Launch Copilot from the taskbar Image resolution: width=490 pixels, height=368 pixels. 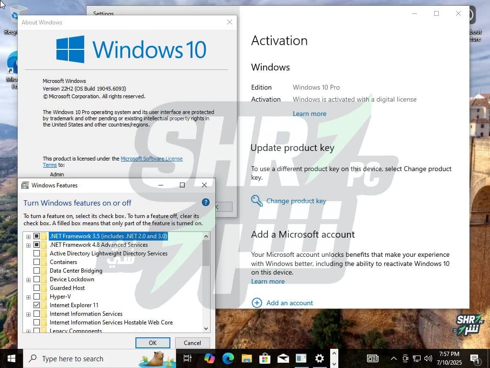click(210, 358)
